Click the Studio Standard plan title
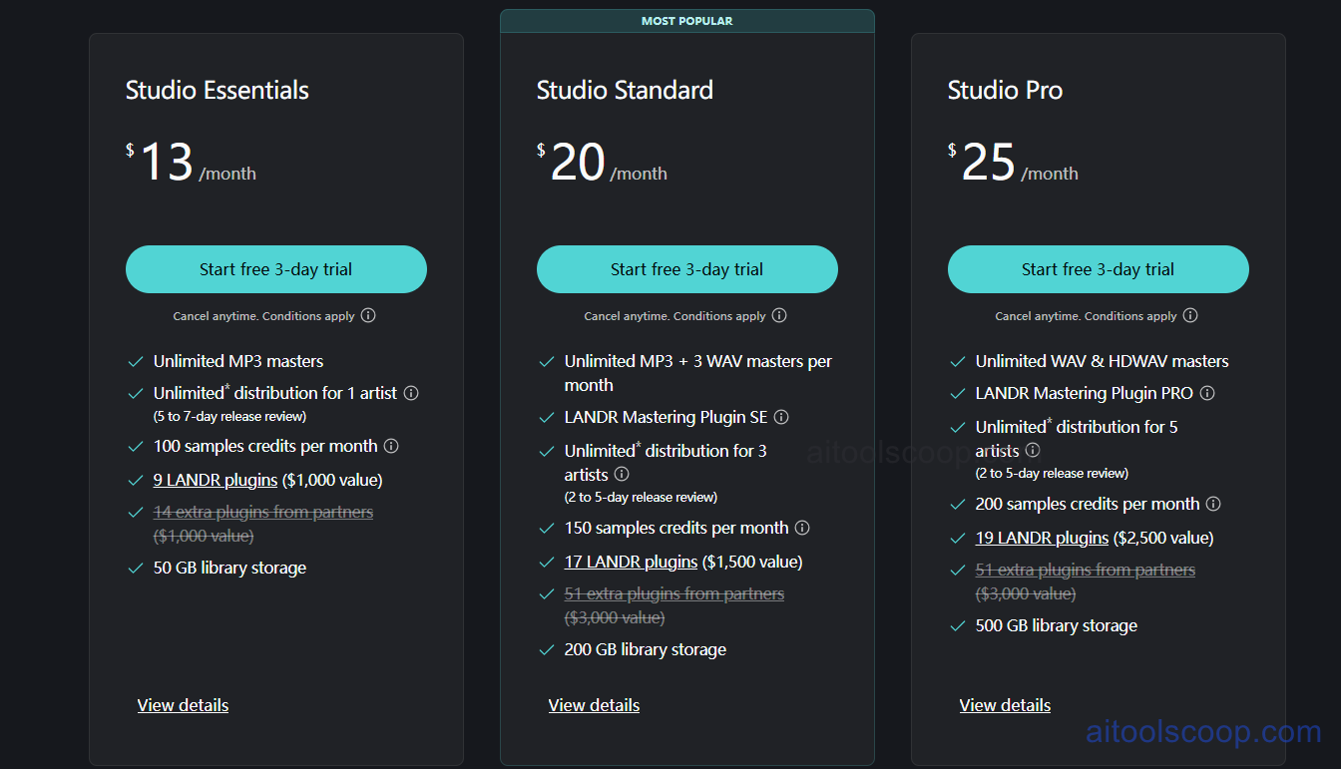The width and height of the screenshot is (1341, 769). coord(625,90)
